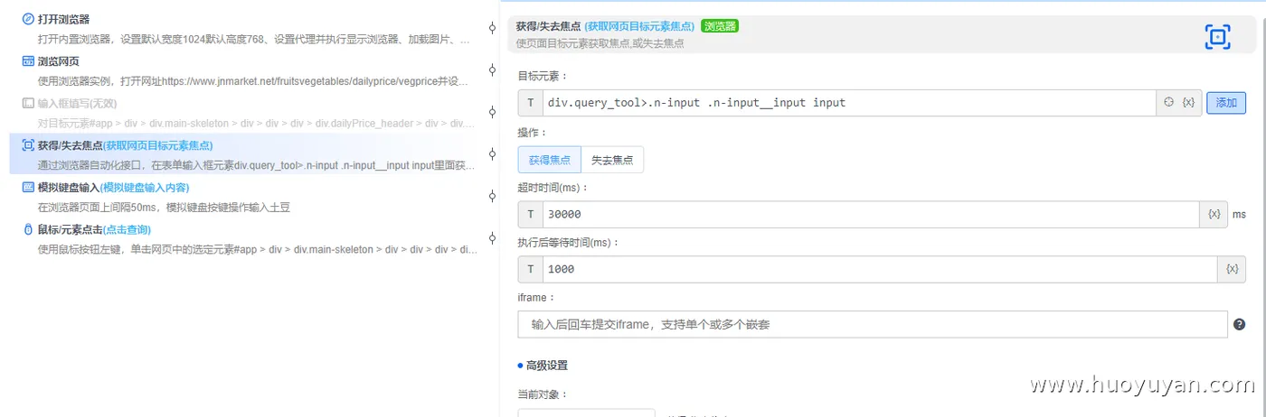
Task: Click the 目标元素 selector input field
Action: [x=849, y=103]
